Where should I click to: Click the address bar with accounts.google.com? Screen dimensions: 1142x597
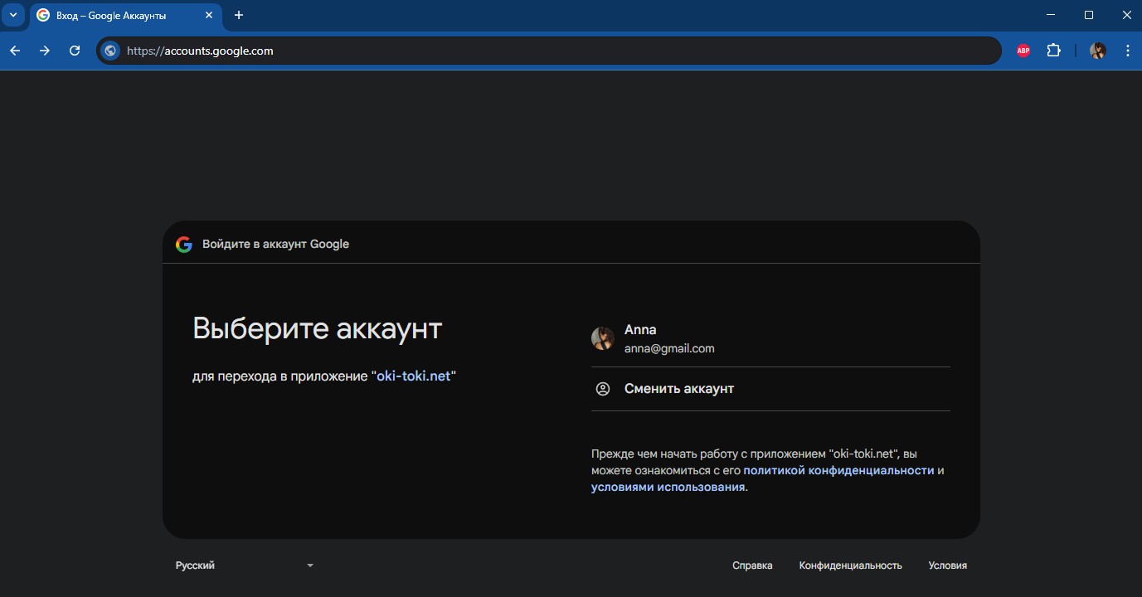pos(548,51)
